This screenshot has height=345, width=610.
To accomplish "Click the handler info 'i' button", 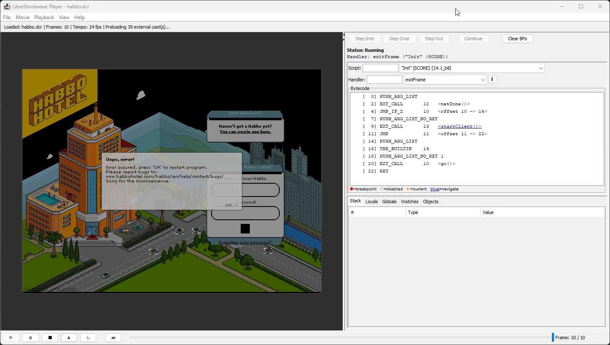I will coord(492,79).
